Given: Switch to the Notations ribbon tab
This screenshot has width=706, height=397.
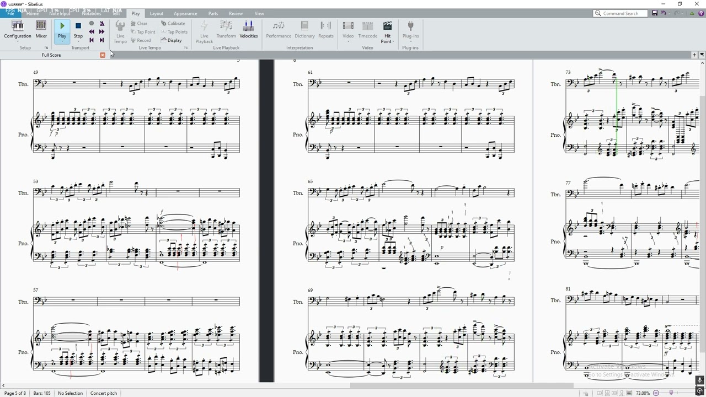Looking at the screenshot, I should point(92,13).
